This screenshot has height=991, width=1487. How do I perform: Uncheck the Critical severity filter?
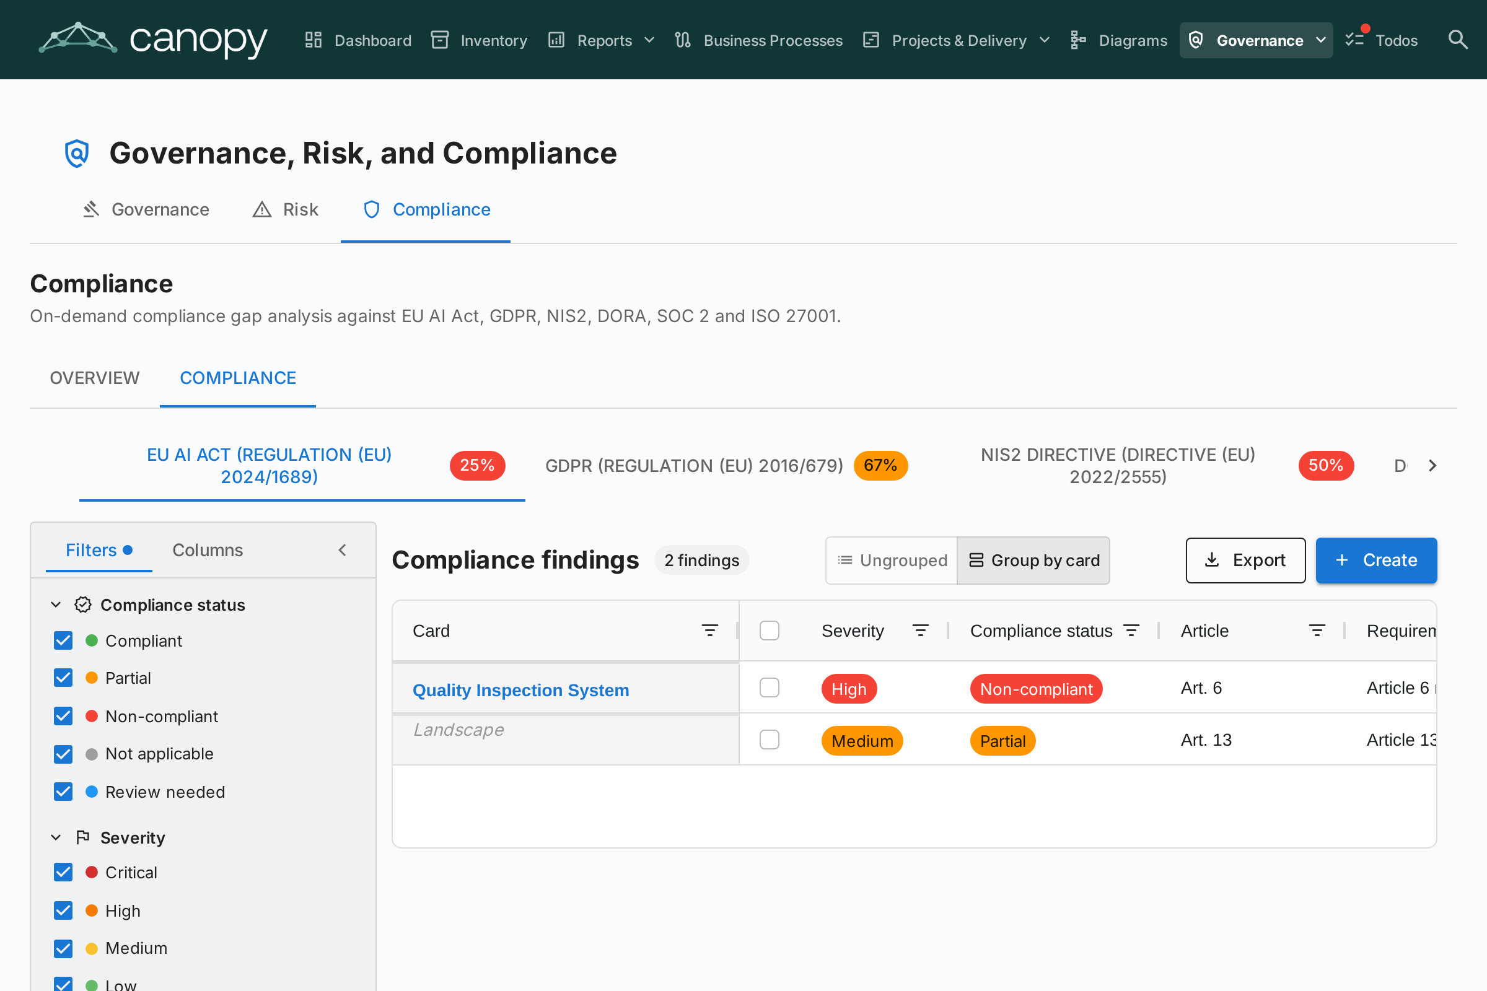63,872
